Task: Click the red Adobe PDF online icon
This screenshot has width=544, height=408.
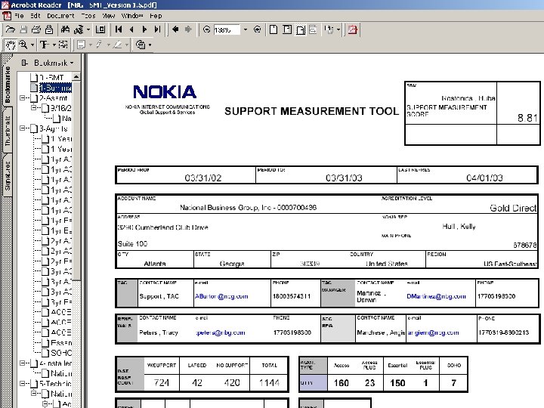Action: (x=353, y=29)
